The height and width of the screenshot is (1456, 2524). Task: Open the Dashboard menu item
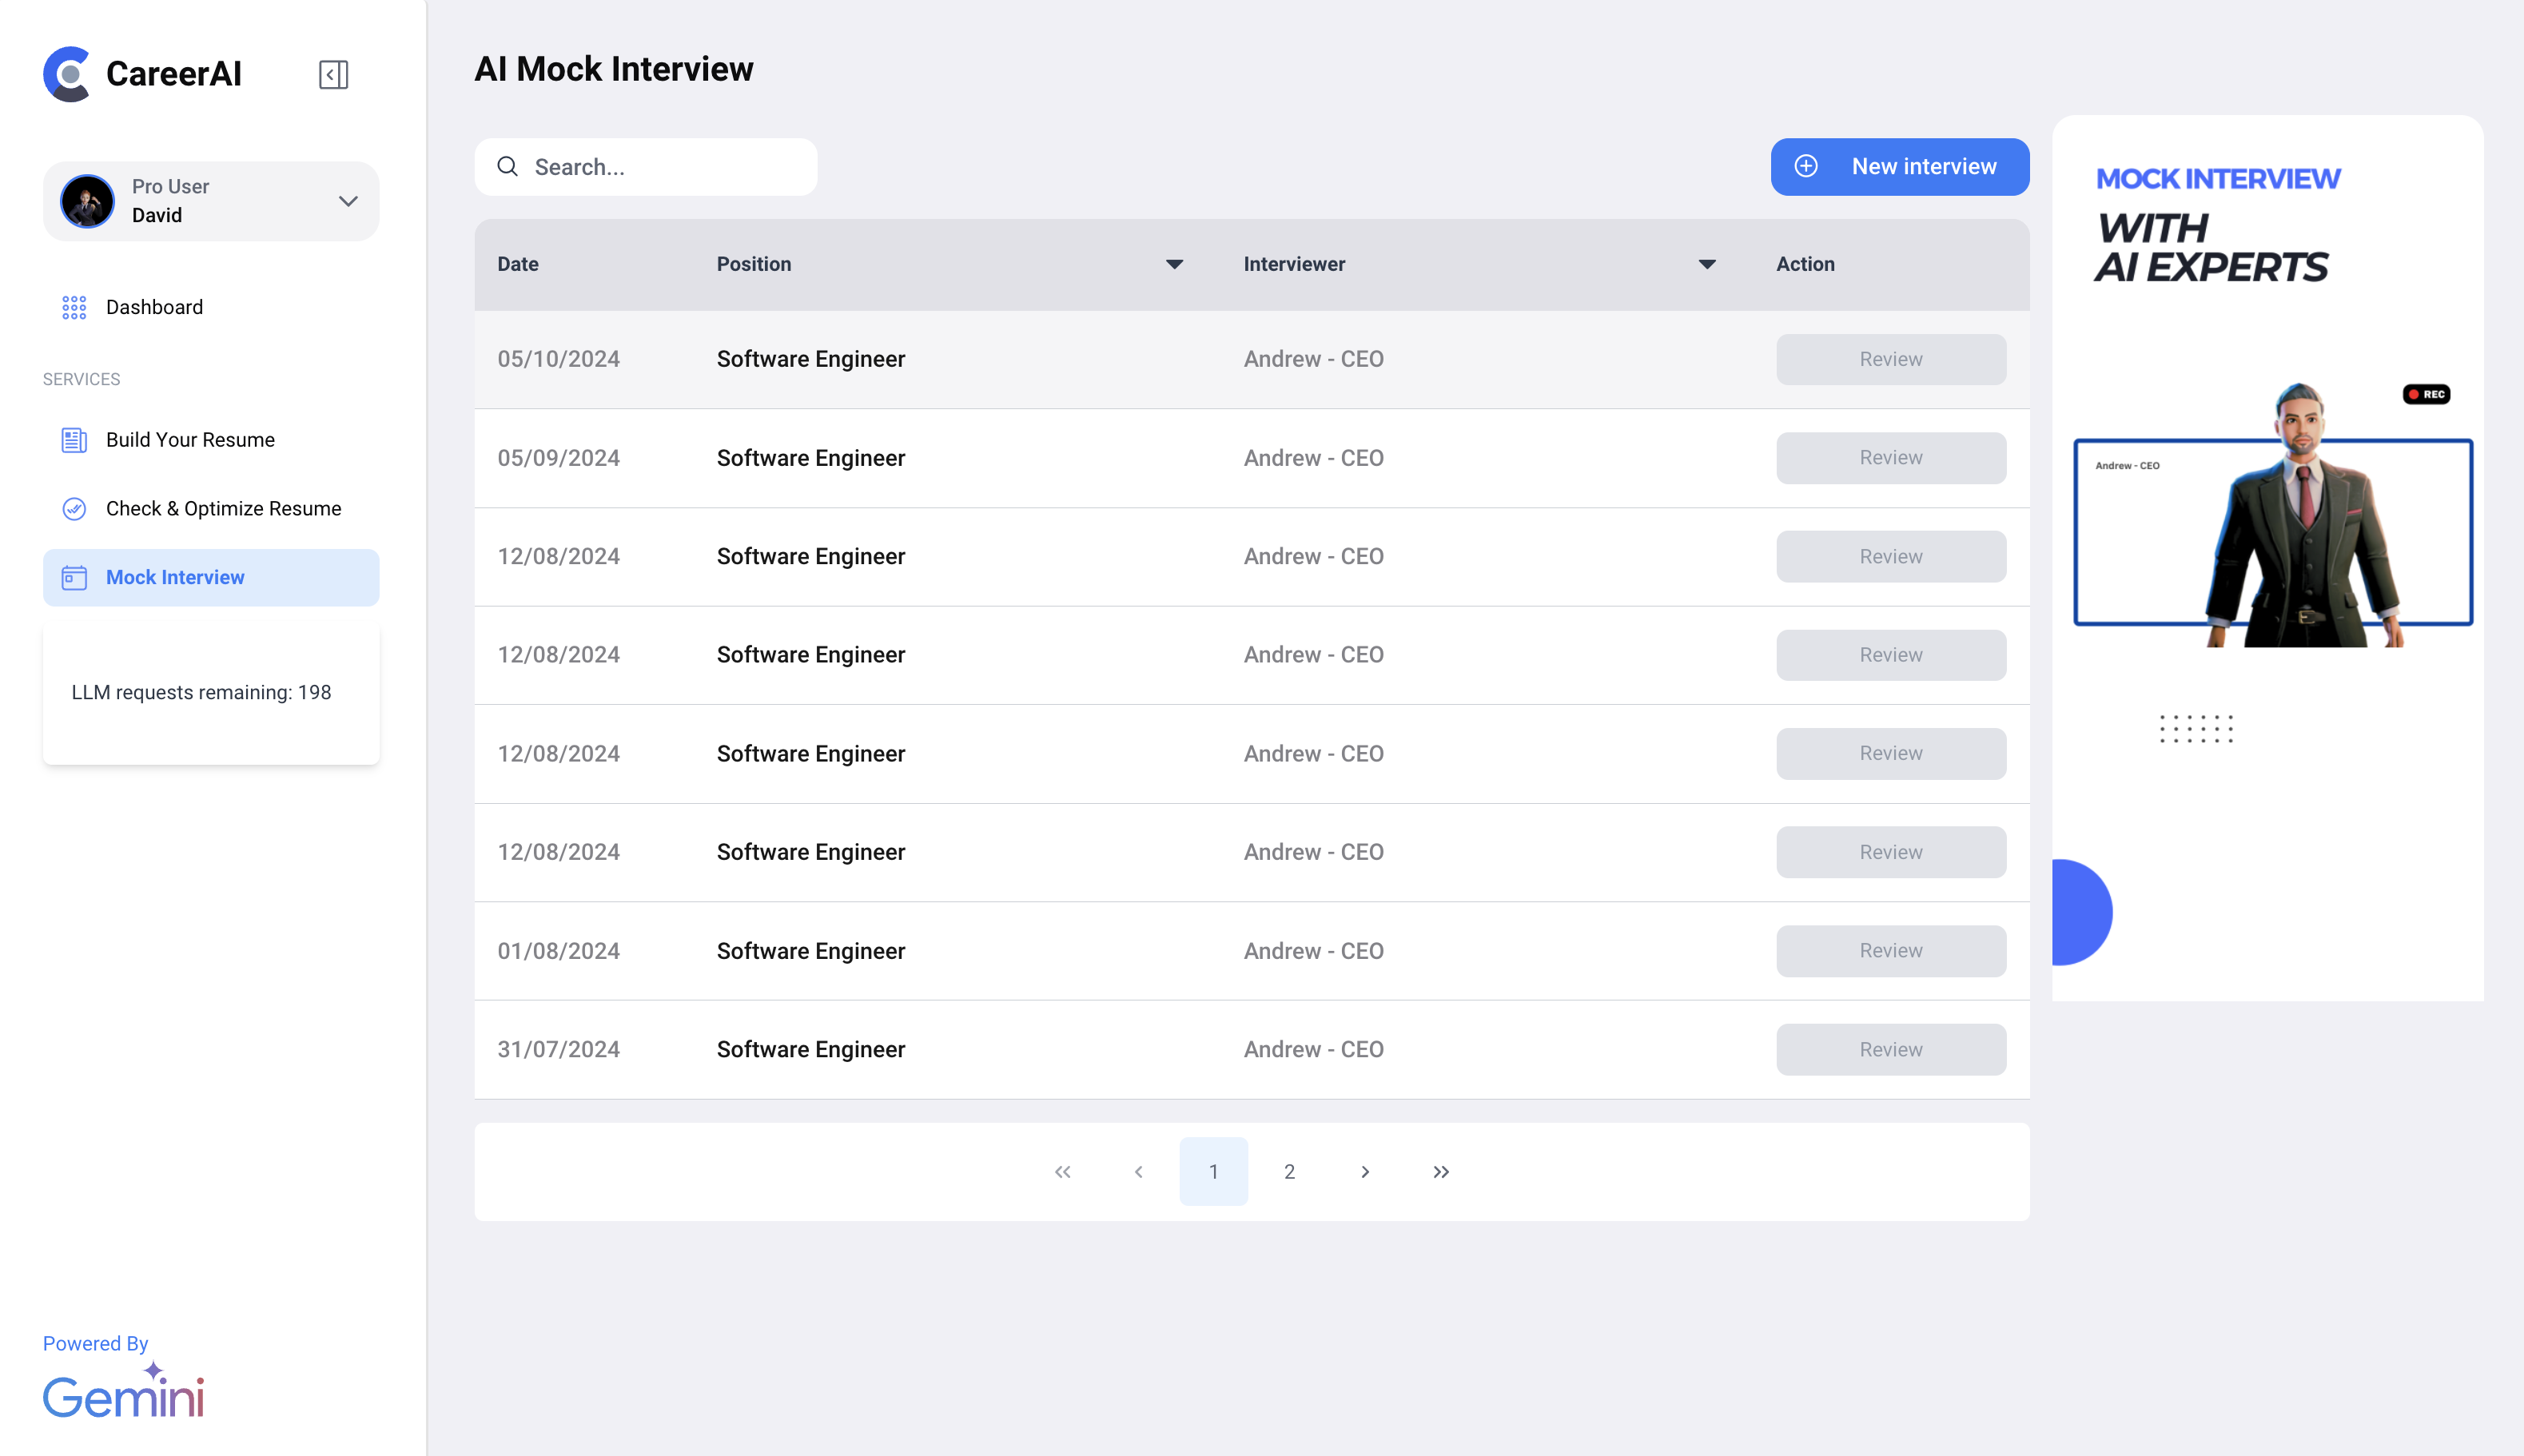pyautogui.click(x=154, y=307)
